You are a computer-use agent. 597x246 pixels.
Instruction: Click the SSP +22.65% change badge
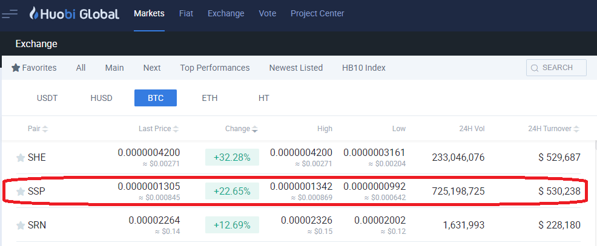pyautogui.click(x=232, y=192)
